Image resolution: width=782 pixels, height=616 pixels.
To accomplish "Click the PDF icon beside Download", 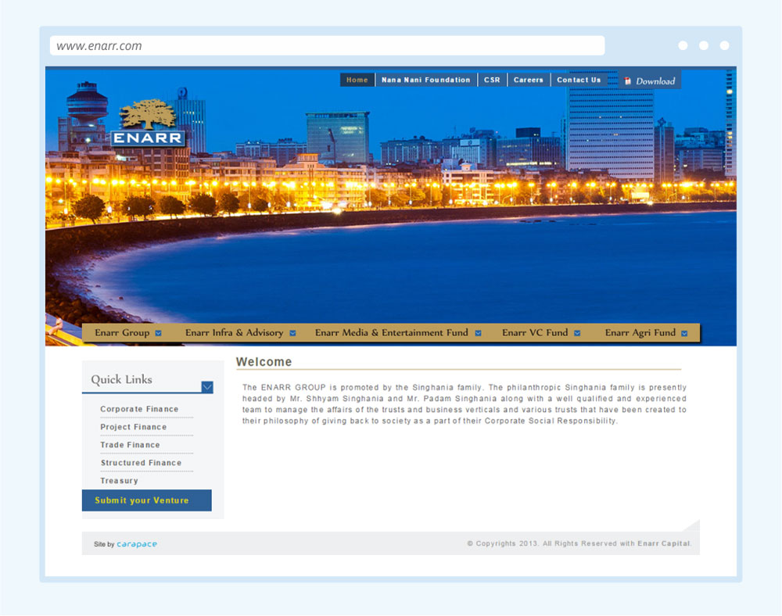I will [627, 81].
